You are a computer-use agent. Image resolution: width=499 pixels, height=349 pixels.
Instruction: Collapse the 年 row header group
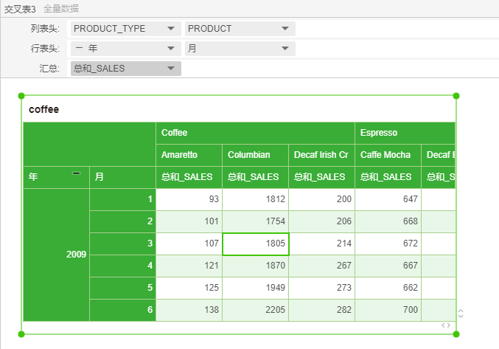coord(76,173)
